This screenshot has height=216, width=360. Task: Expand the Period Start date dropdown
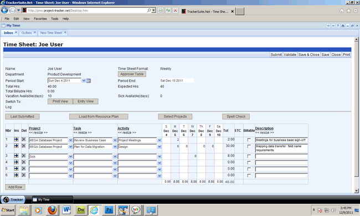coord(84,80)
